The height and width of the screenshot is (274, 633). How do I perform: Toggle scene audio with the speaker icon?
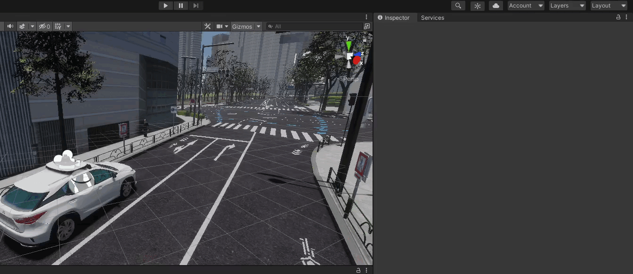coord(10,26)
